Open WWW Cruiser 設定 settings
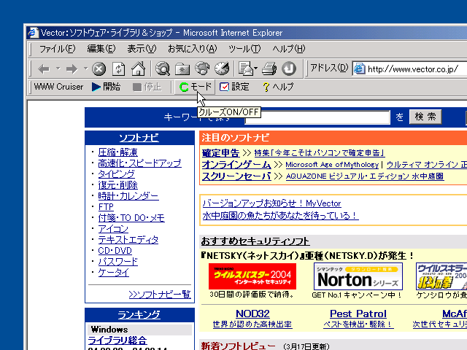The height and width of the screenshot is (350, 467). coord(234,87)
